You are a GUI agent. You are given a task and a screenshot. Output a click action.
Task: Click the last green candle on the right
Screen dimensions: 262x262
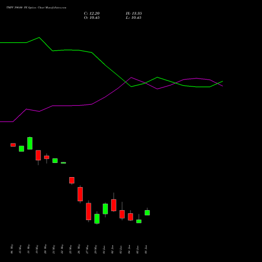[147, 213]
